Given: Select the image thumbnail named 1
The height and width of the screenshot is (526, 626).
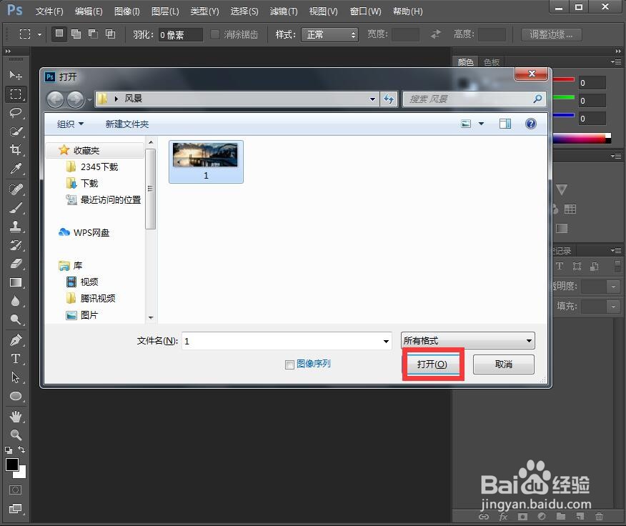Looking at the screenshot, I should 206,162.
